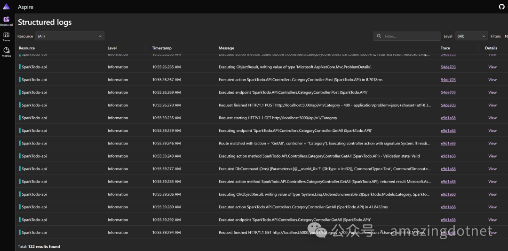The height and width of the screenshot is (251, 508).
Task: Focus the Filter search box
Action: pos(407,36)
